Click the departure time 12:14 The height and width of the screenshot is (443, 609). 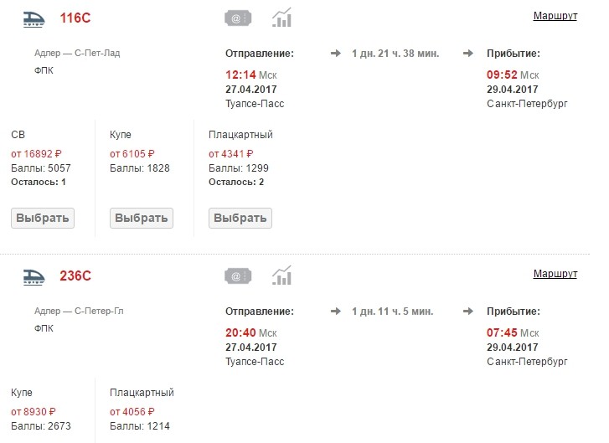[x=240, y=75]
